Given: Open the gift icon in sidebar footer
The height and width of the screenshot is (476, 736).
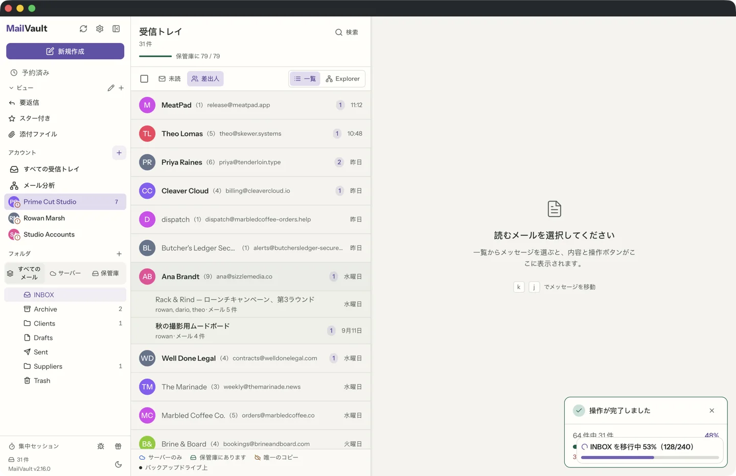Looking at the screenshot, I should point(118,446).
